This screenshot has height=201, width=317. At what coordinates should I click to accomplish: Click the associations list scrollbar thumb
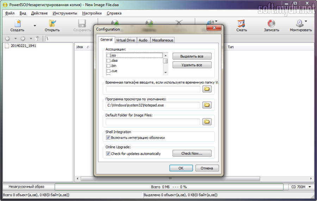click(x=166, y=61)
